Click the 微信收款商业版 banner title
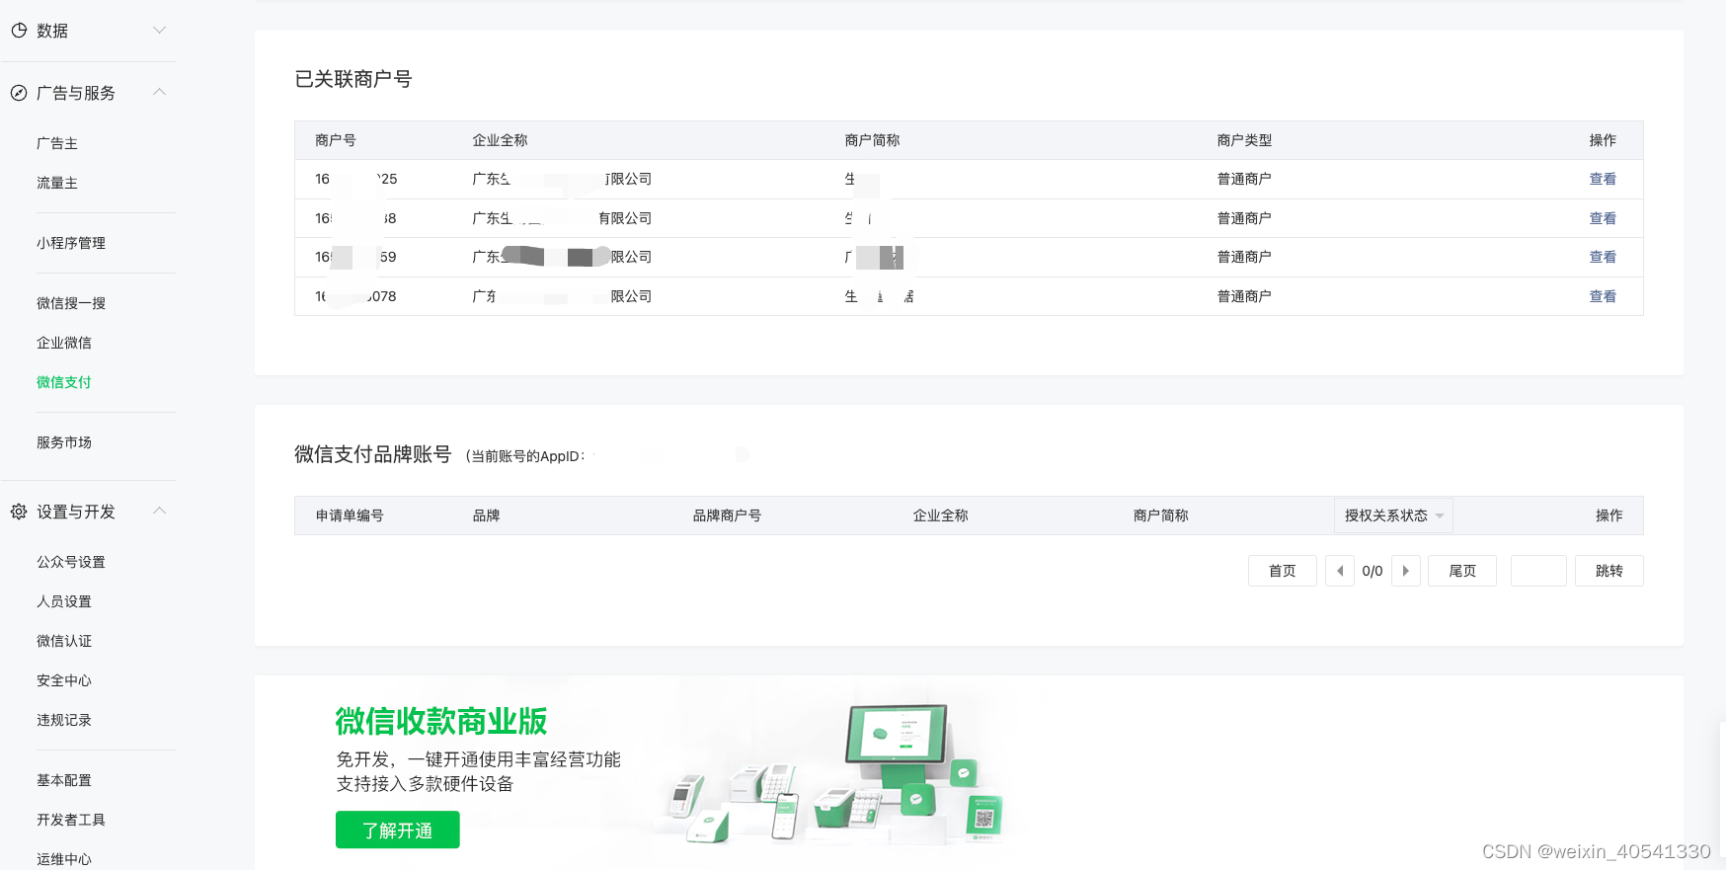This screenshot has height=870, width=1726. (x=441, y=721)
